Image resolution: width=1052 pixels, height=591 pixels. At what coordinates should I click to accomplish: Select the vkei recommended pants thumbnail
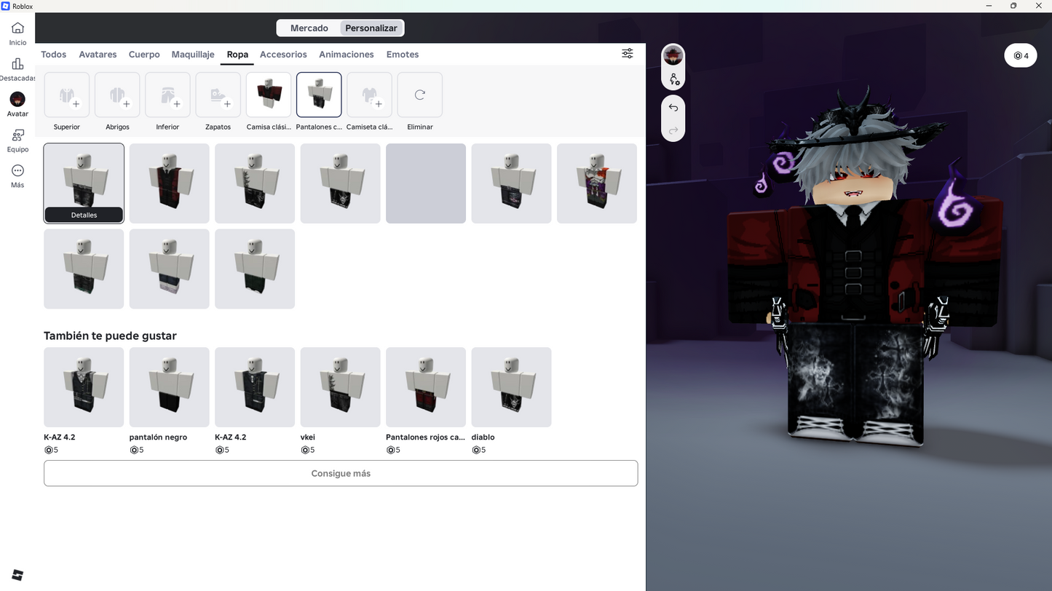340,387
